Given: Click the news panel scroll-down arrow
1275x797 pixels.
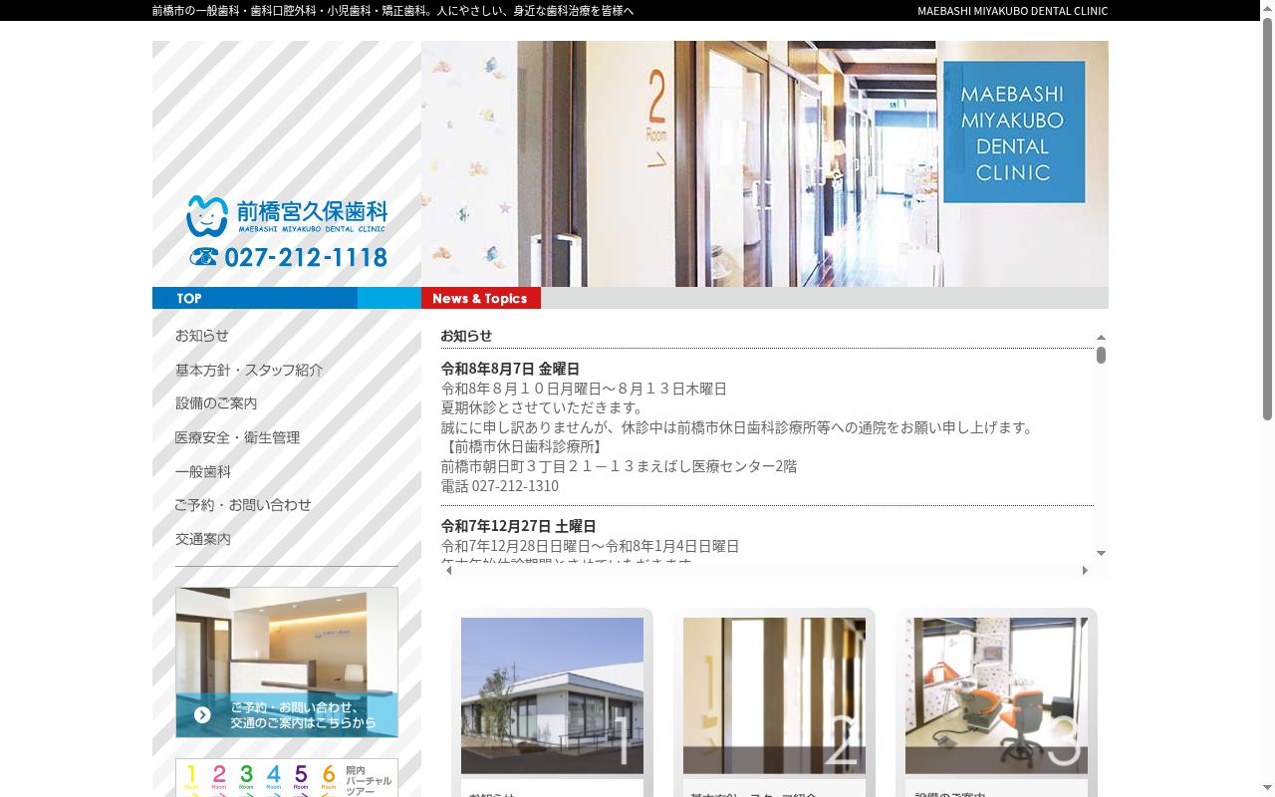Looking at the screenshot, I should 1101,553.
